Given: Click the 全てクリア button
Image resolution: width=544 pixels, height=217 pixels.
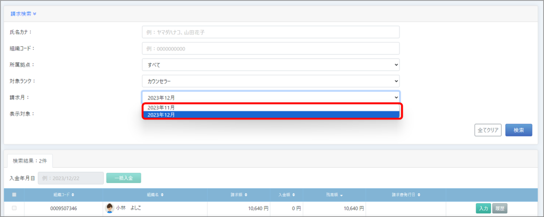Looking at the screenshot, I should (488, 130).
